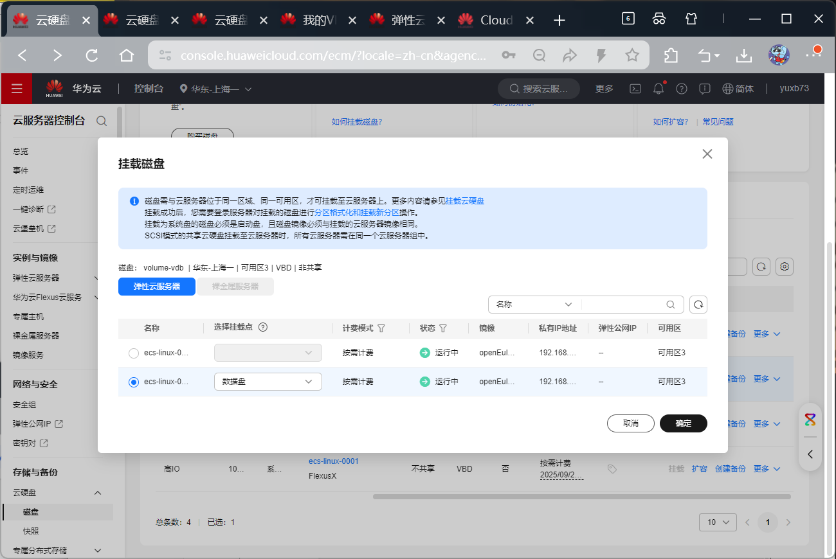The width and height of the screenshot is (836, 559).
Task: Open 安全组 in the sidebar
Action: tap(24, 405)
